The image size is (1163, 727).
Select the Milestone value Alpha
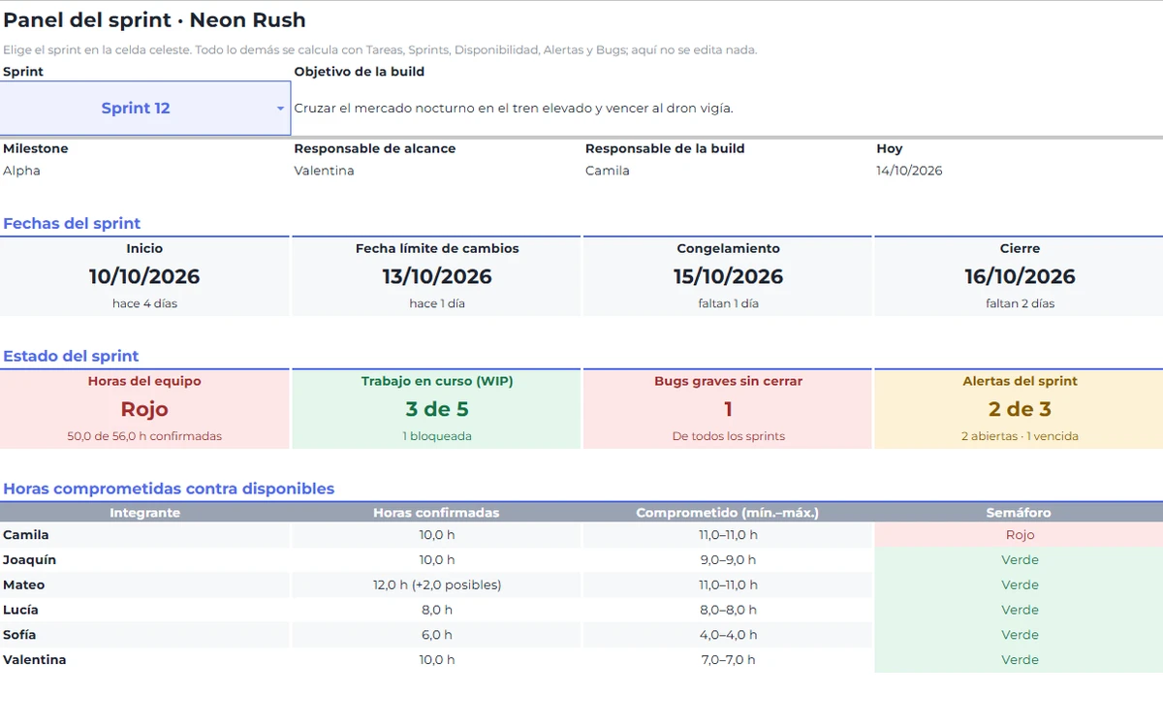point(21,171)
